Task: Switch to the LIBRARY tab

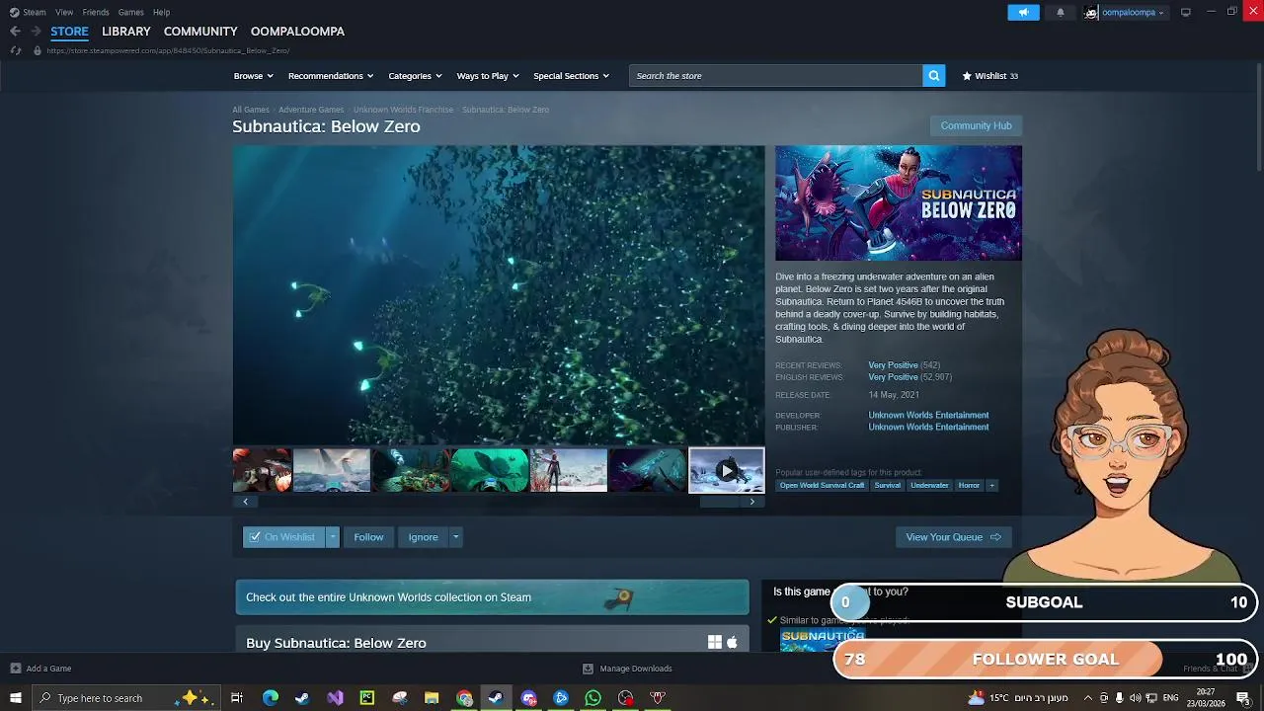Action: [x=126, y=32]
